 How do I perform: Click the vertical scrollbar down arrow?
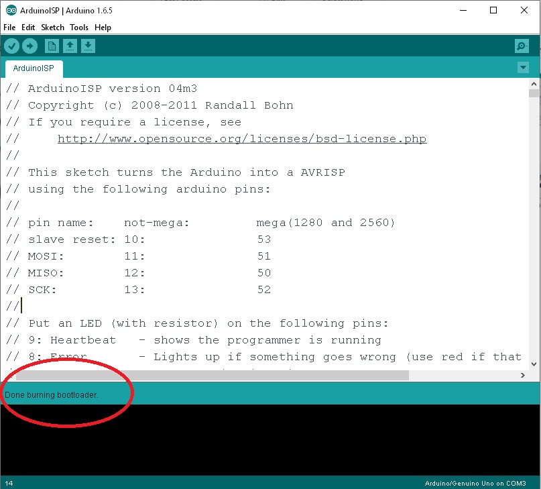point(534,364)
